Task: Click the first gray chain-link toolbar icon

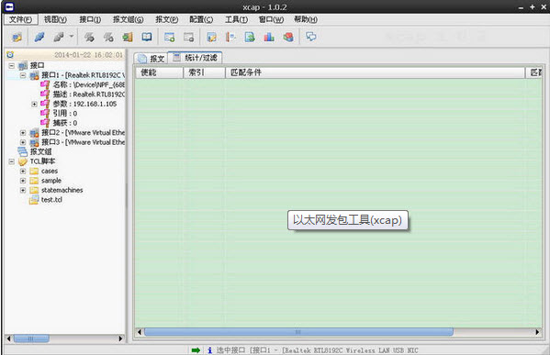Action: (89, 37)
